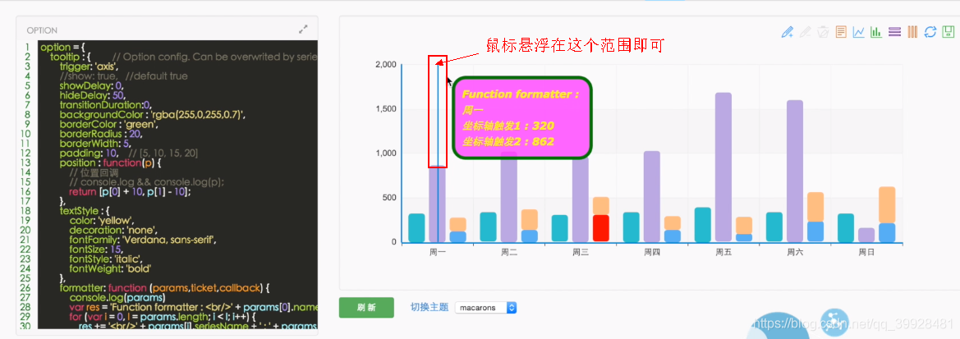Switch chart to line type

click(x=859, y=31)
